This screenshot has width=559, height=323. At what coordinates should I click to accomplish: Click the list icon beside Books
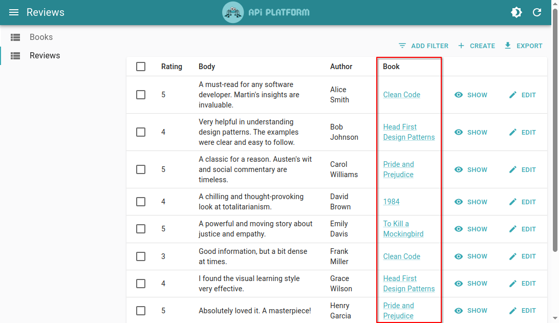[15, 37]
